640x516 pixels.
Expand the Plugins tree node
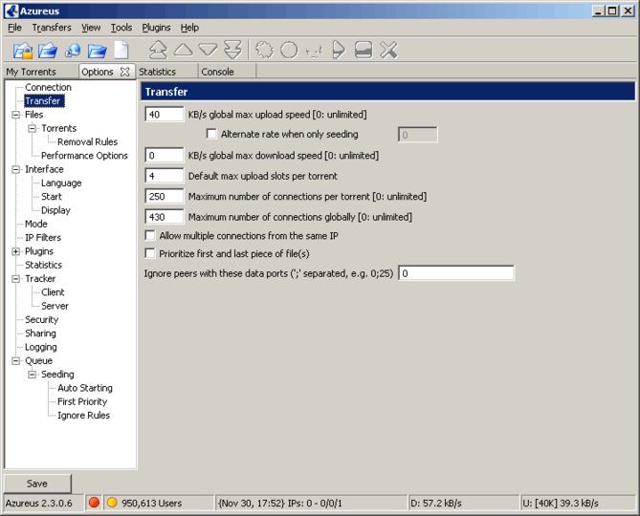(15, 251)
